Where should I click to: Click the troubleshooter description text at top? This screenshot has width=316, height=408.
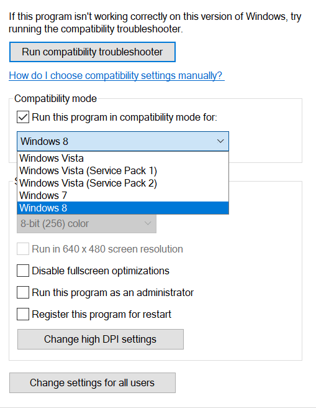(x=155, y=22)
